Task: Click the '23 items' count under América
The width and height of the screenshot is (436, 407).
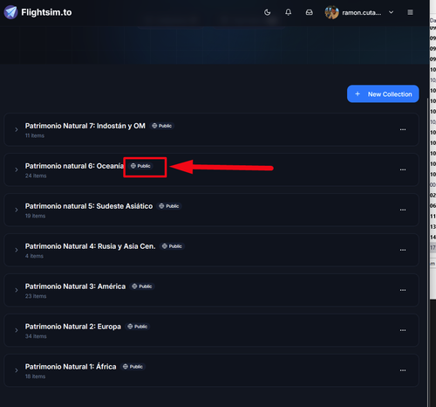Action: point(36,296)
